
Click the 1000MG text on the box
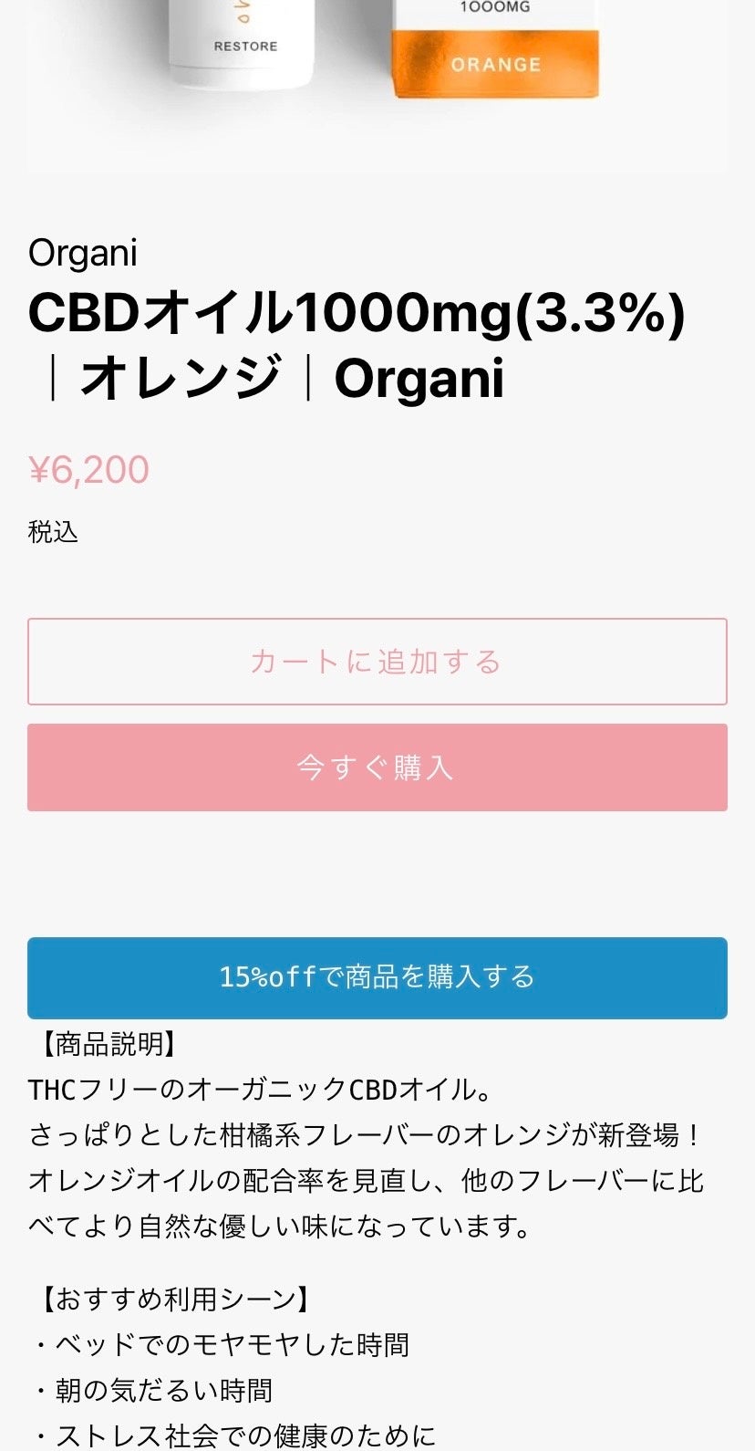495,8
